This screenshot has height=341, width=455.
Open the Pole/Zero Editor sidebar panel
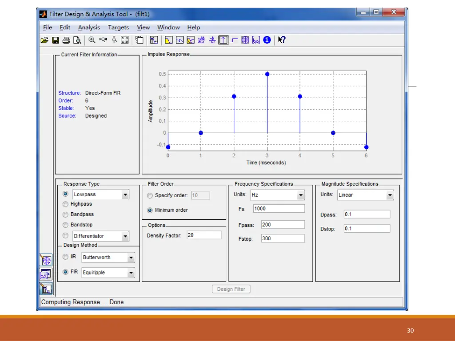tap(46, 260)
